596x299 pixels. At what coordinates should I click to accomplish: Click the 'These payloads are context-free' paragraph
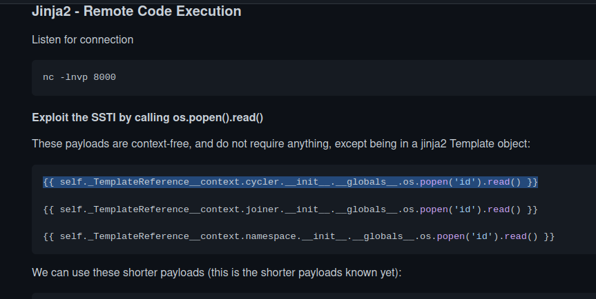pos(281,144)
